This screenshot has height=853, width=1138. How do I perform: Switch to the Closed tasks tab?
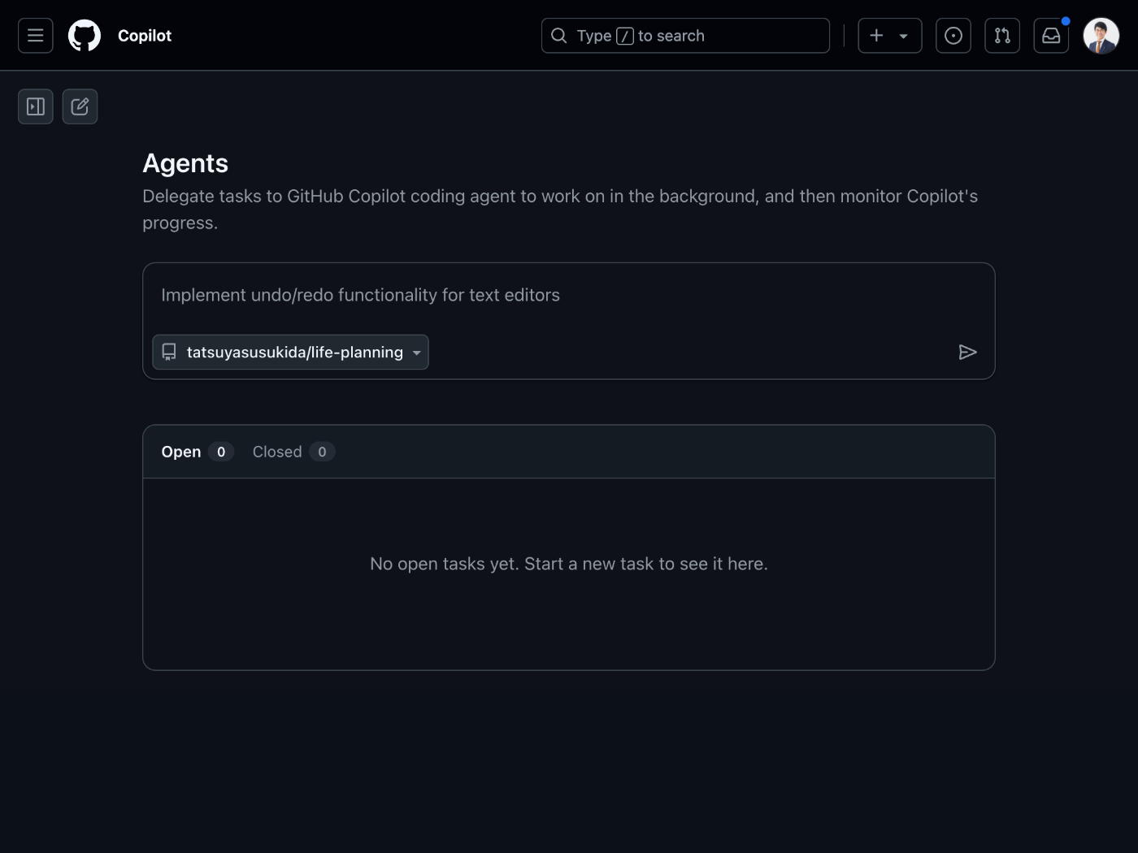293,452
